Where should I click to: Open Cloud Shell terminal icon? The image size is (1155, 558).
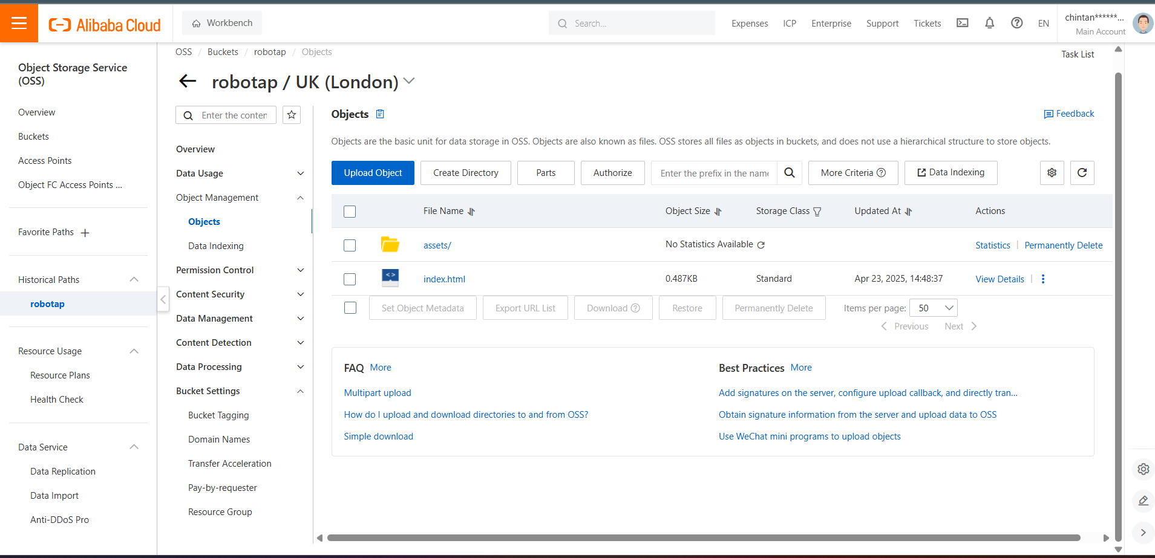(962, 23)
